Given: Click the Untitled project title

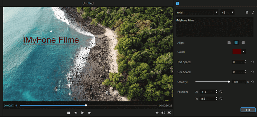Looking at the screenshot, I should click(x=88, y=3).
